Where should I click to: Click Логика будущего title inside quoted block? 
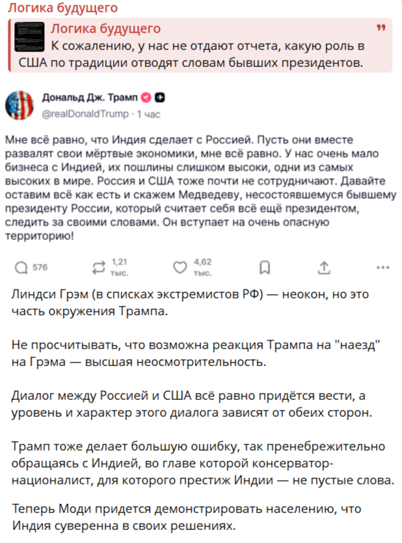click(105, 29)
